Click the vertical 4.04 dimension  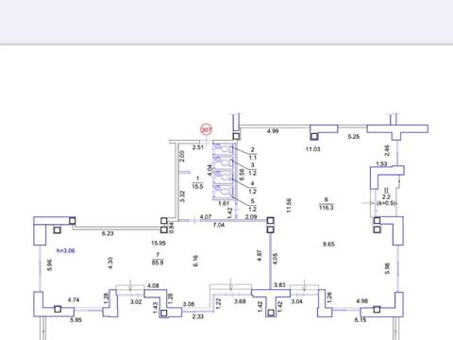point(210,170)
